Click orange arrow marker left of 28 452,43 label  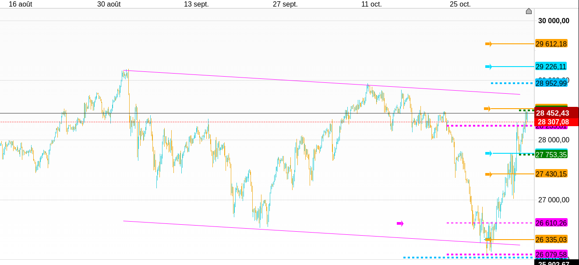(x=487, y=109)
